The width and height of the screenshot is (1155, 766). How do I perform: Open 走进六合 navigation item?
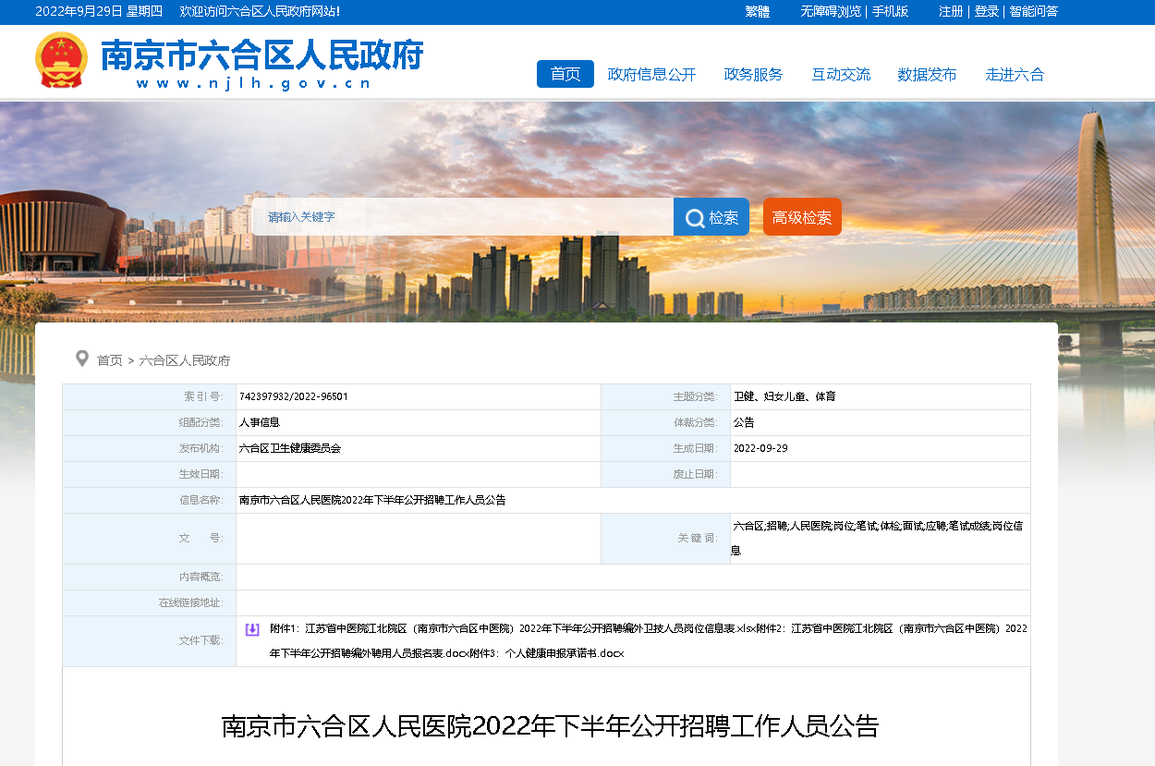[x=1015, y=75]
